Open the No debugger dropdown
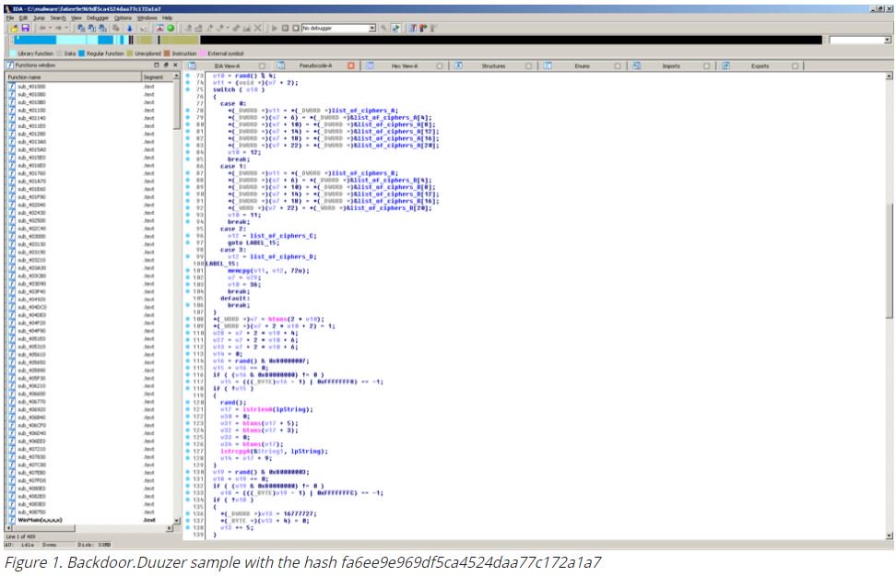The height and width of the screenshot is (577, 896). (372, 28)
